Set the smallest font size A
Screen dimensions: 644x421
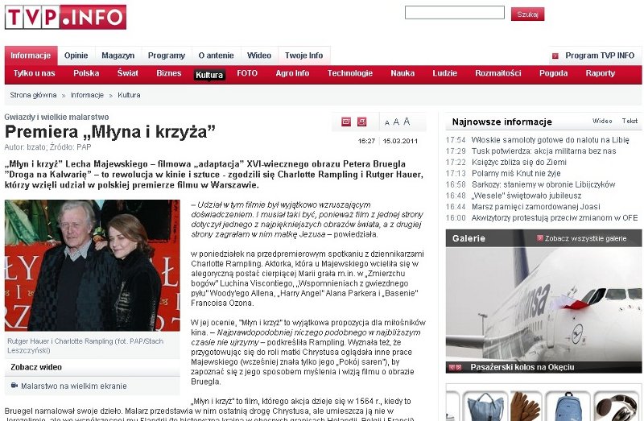tap(386, 123)
